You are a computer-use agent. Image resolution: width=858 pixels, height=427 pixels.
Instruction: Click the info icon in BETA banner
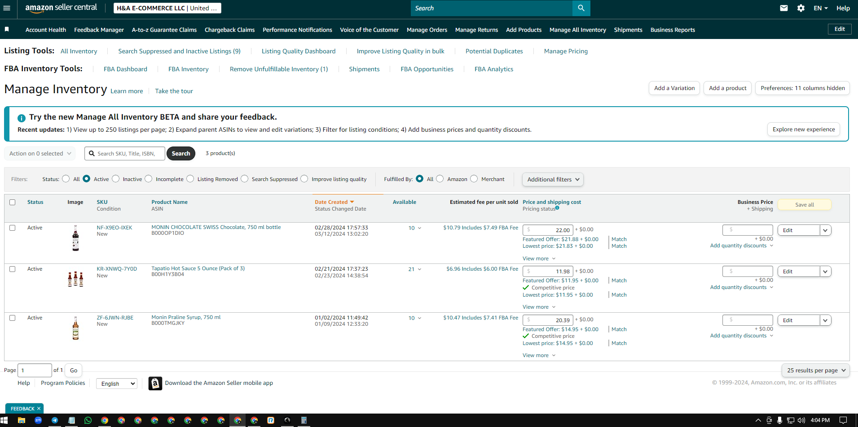(22, 118)
